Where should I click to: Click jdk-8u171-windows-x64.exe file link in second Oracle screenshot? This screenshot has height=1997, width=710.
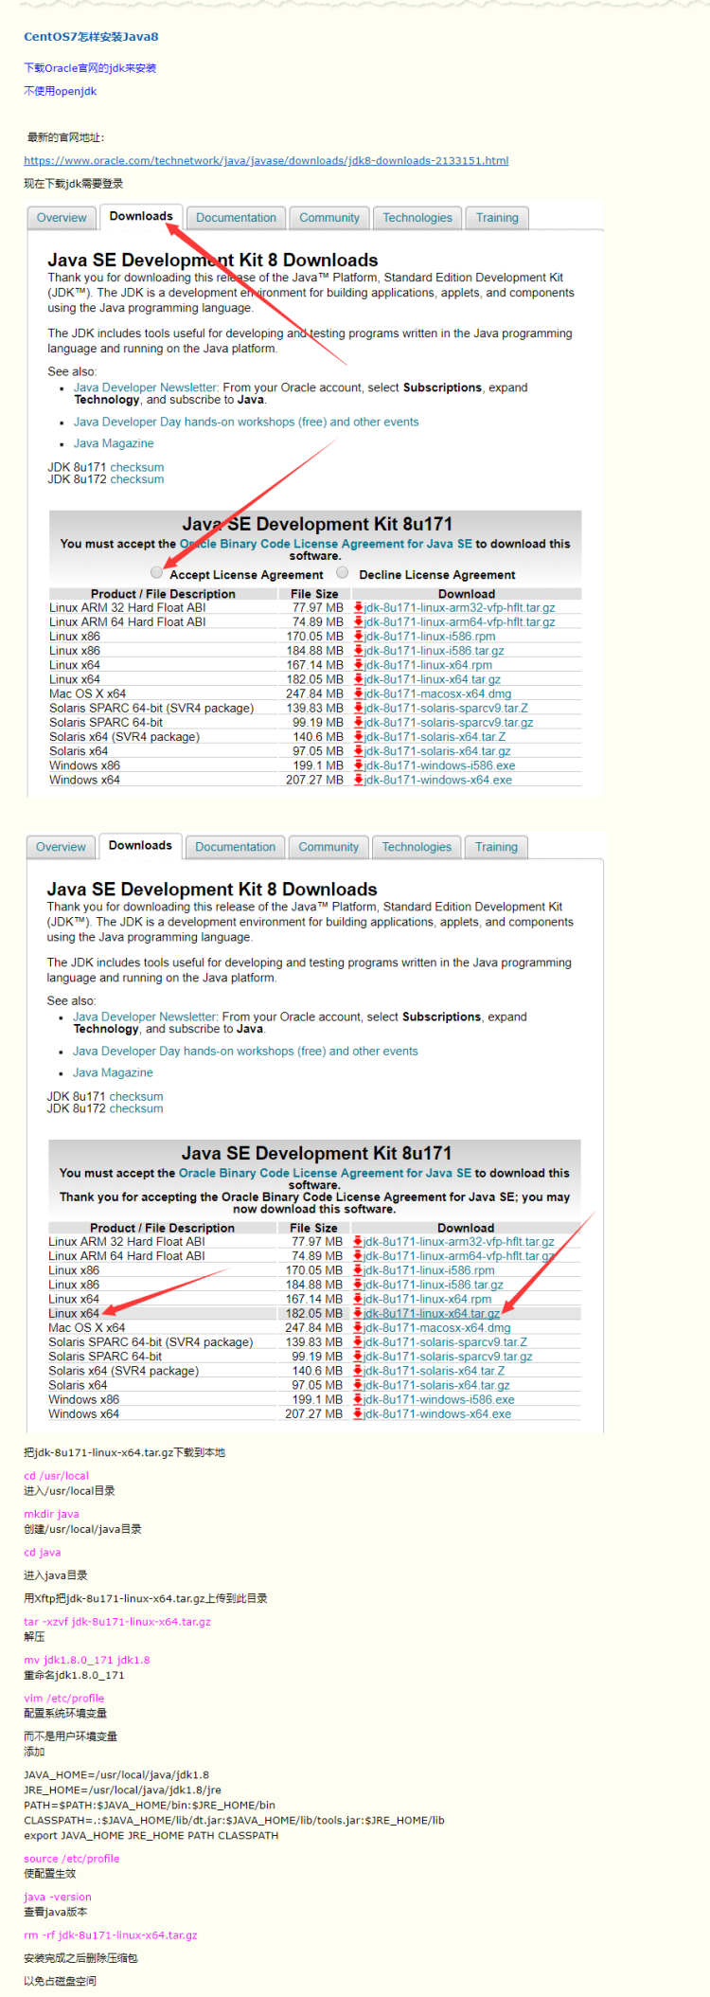pyautogui.click(x=437, y=1413)
